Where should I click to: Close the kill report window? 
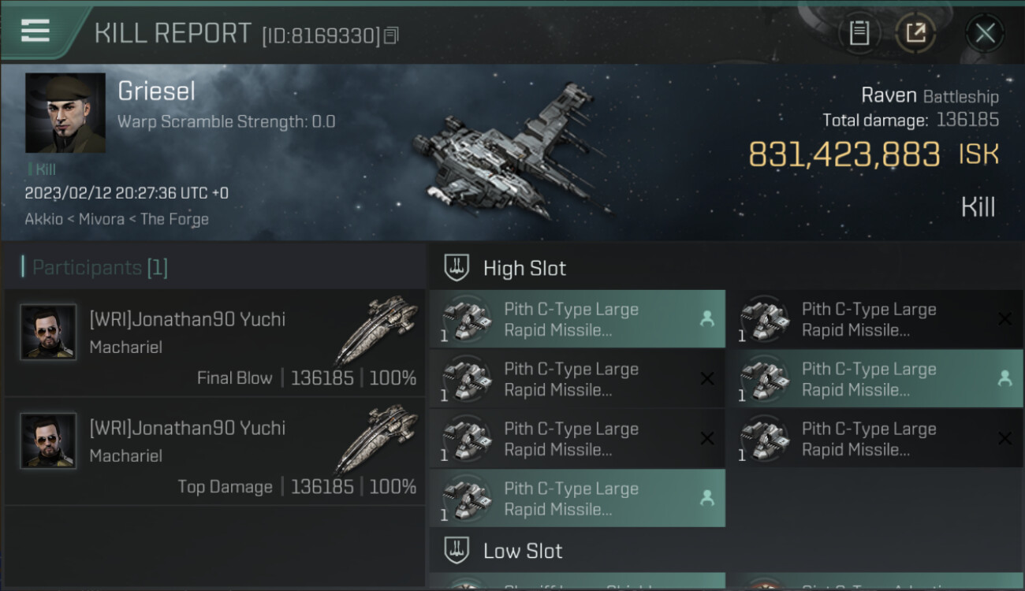pyautogui.click(x=985, y=33)
